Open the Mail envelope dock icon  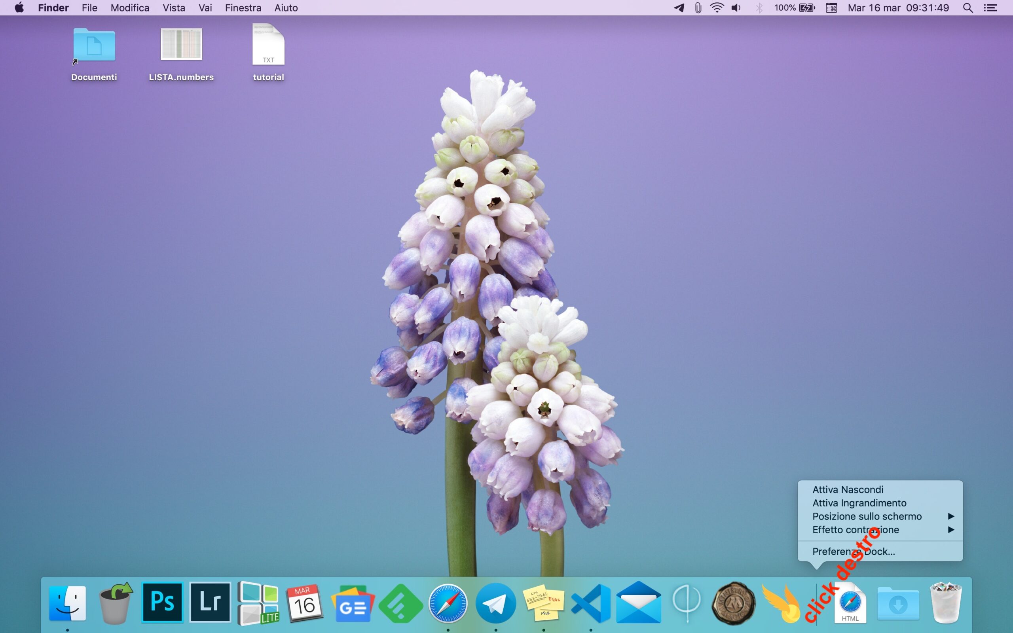click(x=639, y=603)
